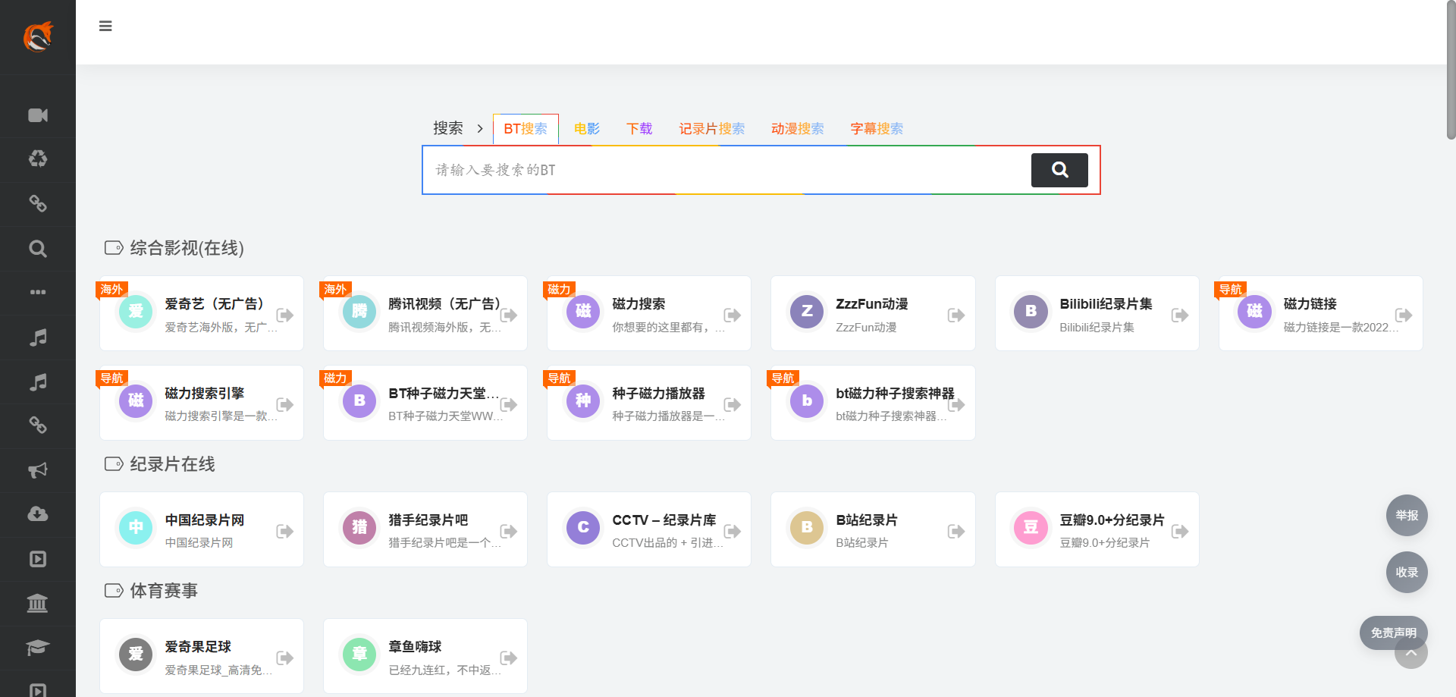
Task: Open the magnifier sidebar category
Action: pos(38,249)
